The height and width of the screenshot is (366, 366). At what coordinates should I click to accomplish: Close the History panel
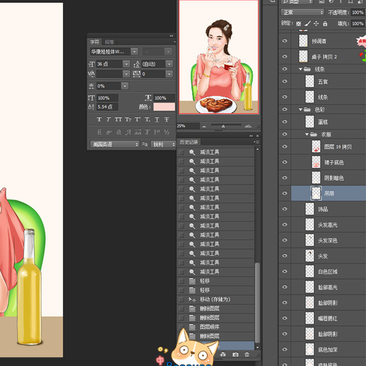point(257,136)
